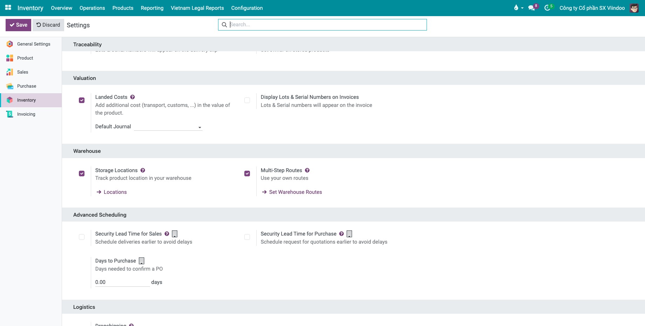Click the Landed Costs help question mark

(133, 97)
